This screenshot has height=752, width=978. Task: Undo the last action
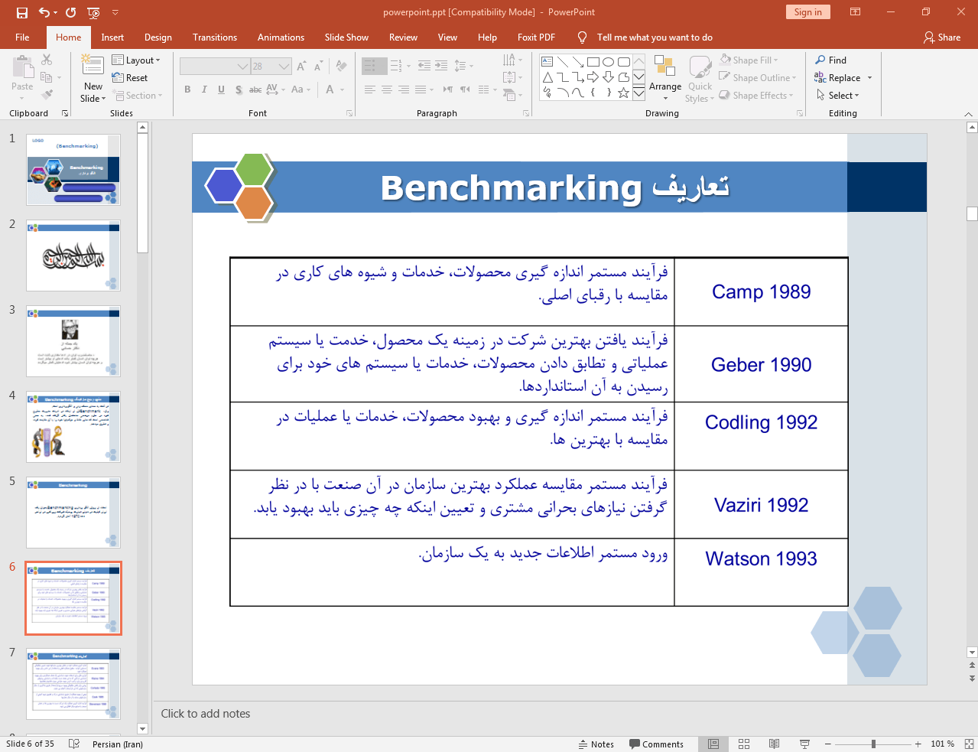44,12
